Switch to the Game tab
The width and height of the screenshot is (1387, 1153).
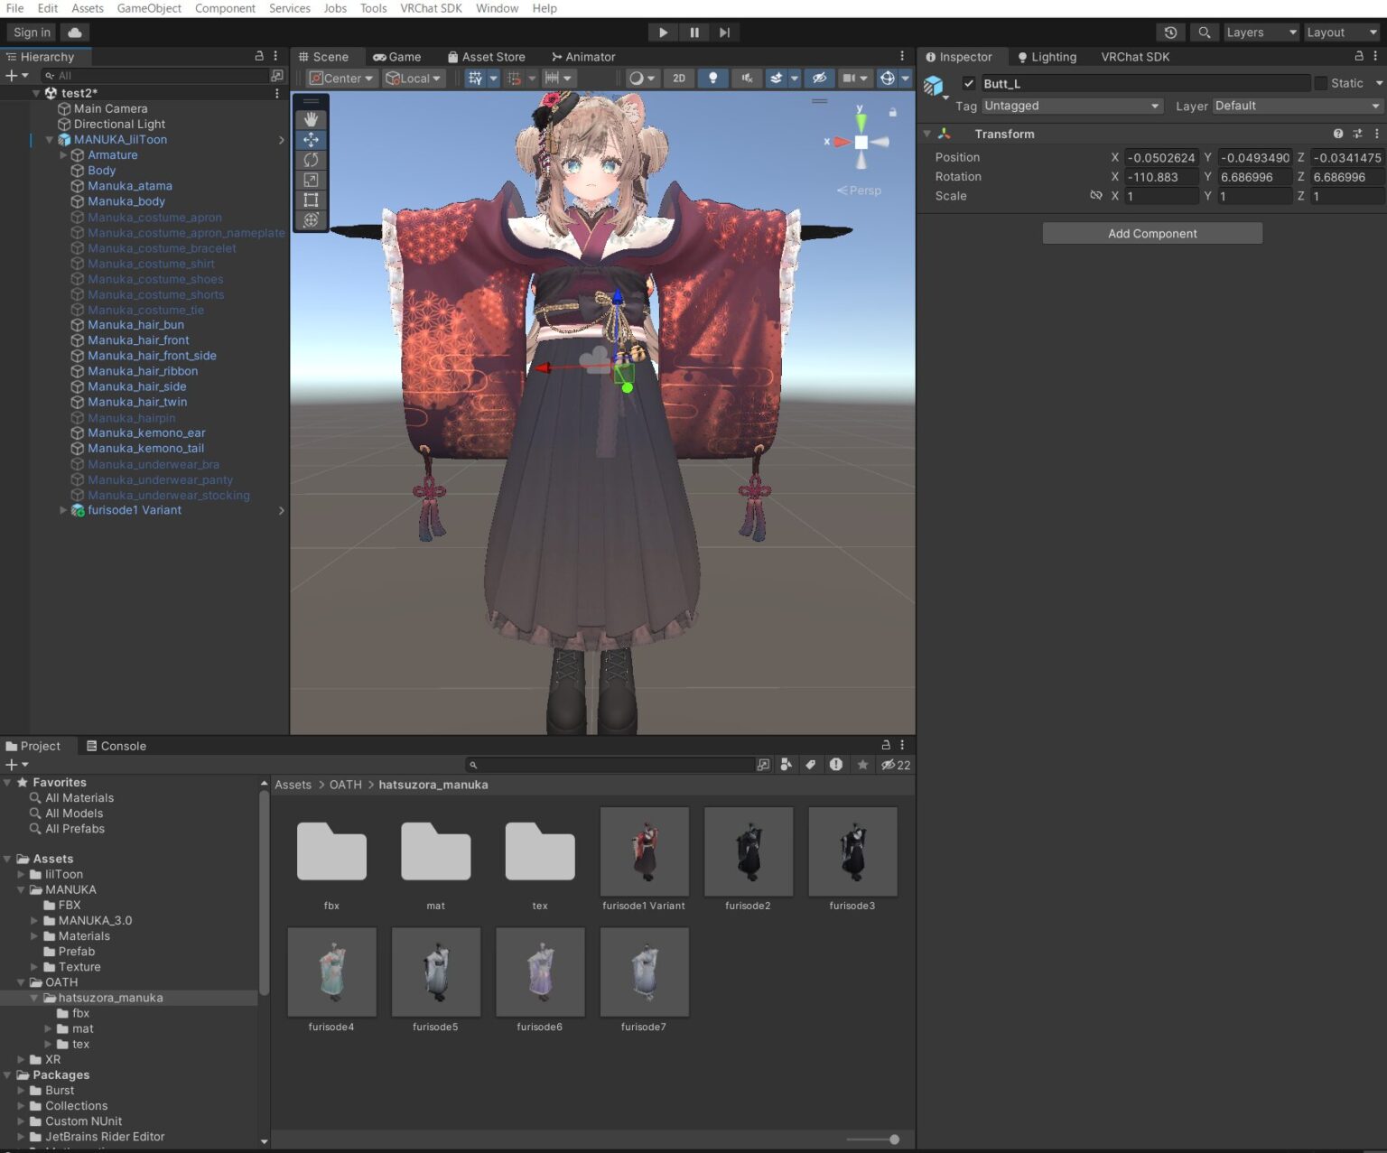point(397,56)
